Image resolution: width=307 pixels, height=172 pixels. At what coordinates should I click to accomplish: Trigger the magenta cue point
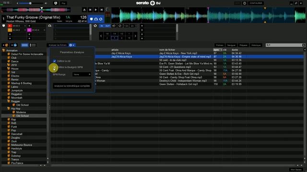[29, 30]
